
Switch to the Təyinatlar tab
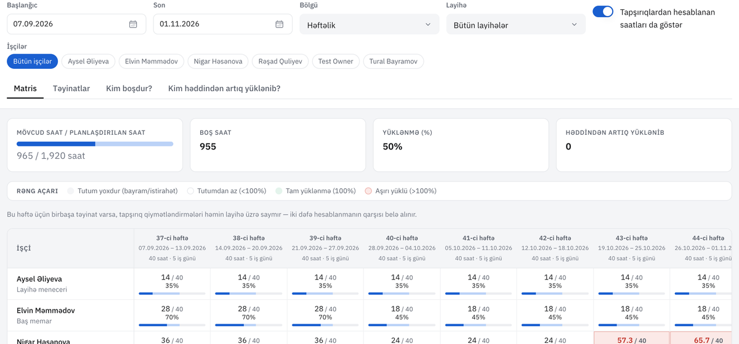tap(71, 89)
